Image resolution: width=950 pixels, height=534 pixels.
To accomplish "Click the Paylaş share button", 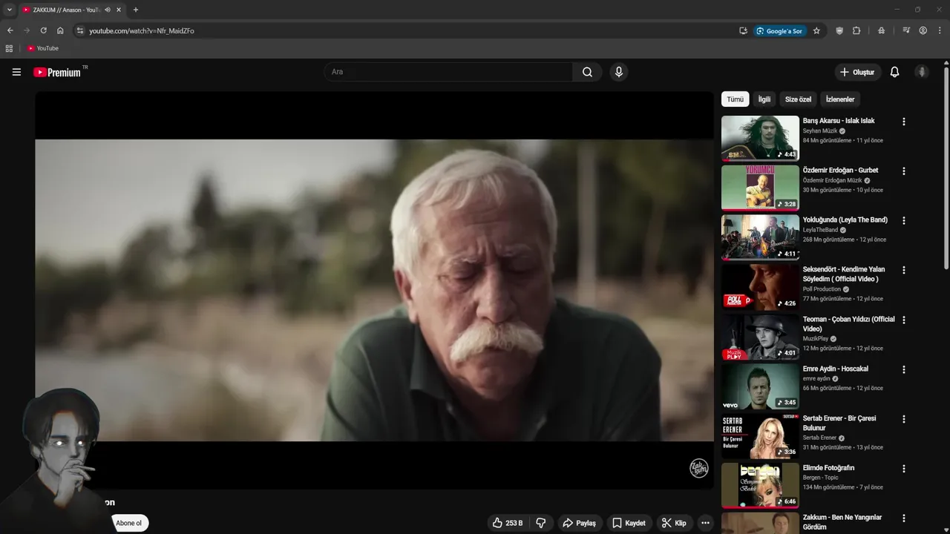I will point(579,523).
